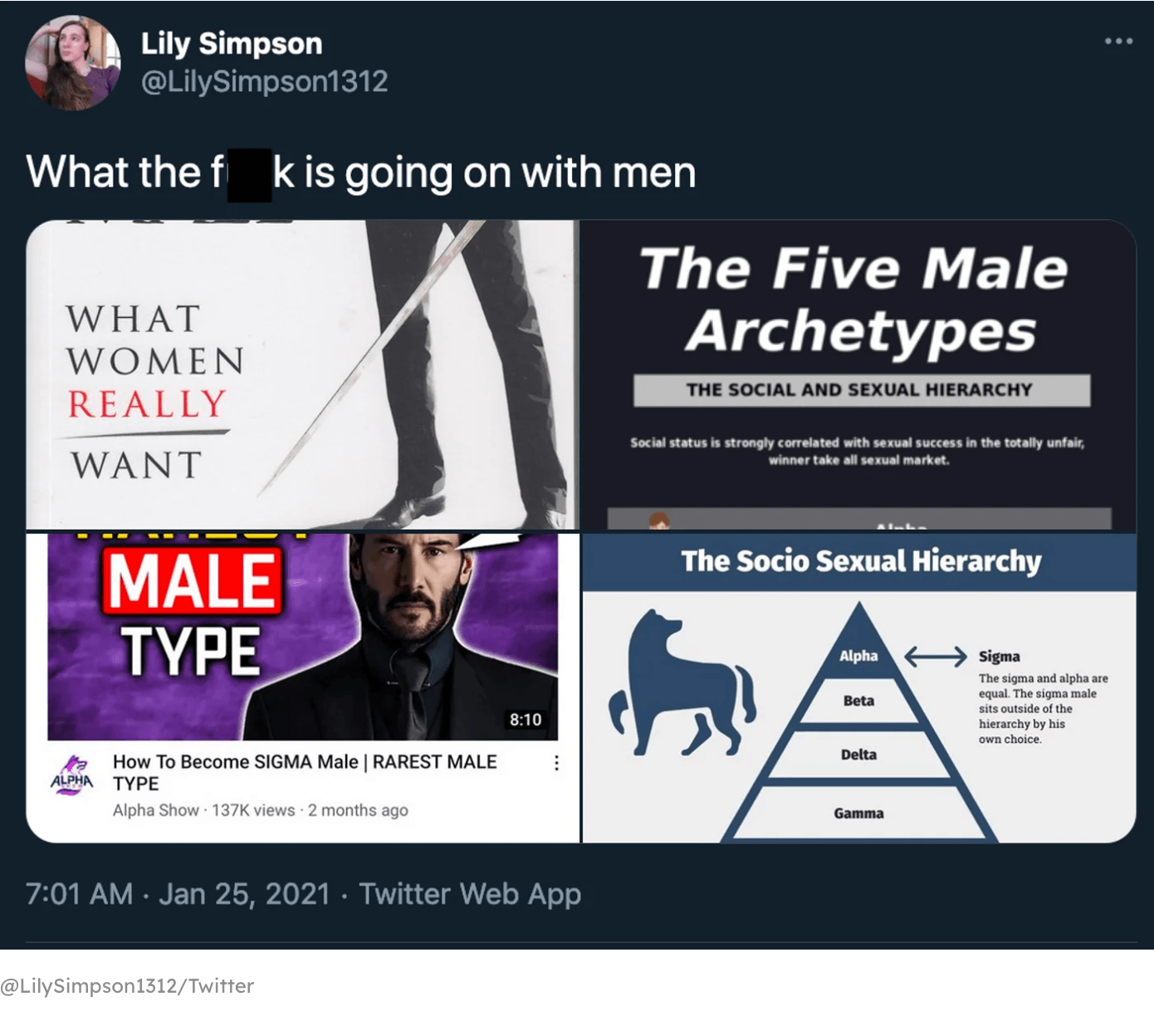The height and width of the screenshot is (1011, 1154).
Task: Click the 'How To Become SIGMA Male' title
Action: pos(305,773)
